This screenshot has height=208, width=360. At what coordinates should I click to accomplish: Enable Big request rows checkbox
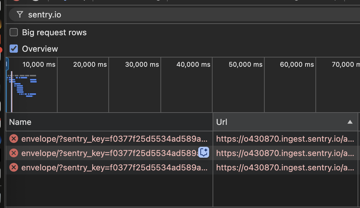(x=14, y=32)
